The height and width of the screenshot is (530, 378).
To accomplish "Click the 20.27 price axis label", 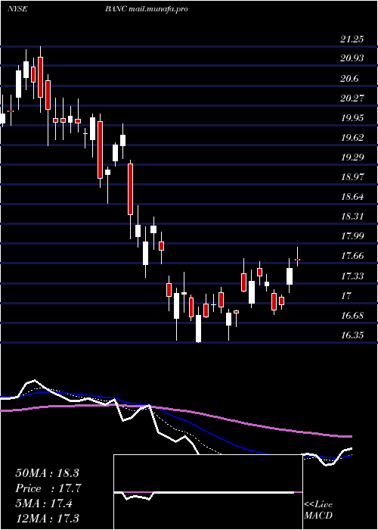I will 352,98.
